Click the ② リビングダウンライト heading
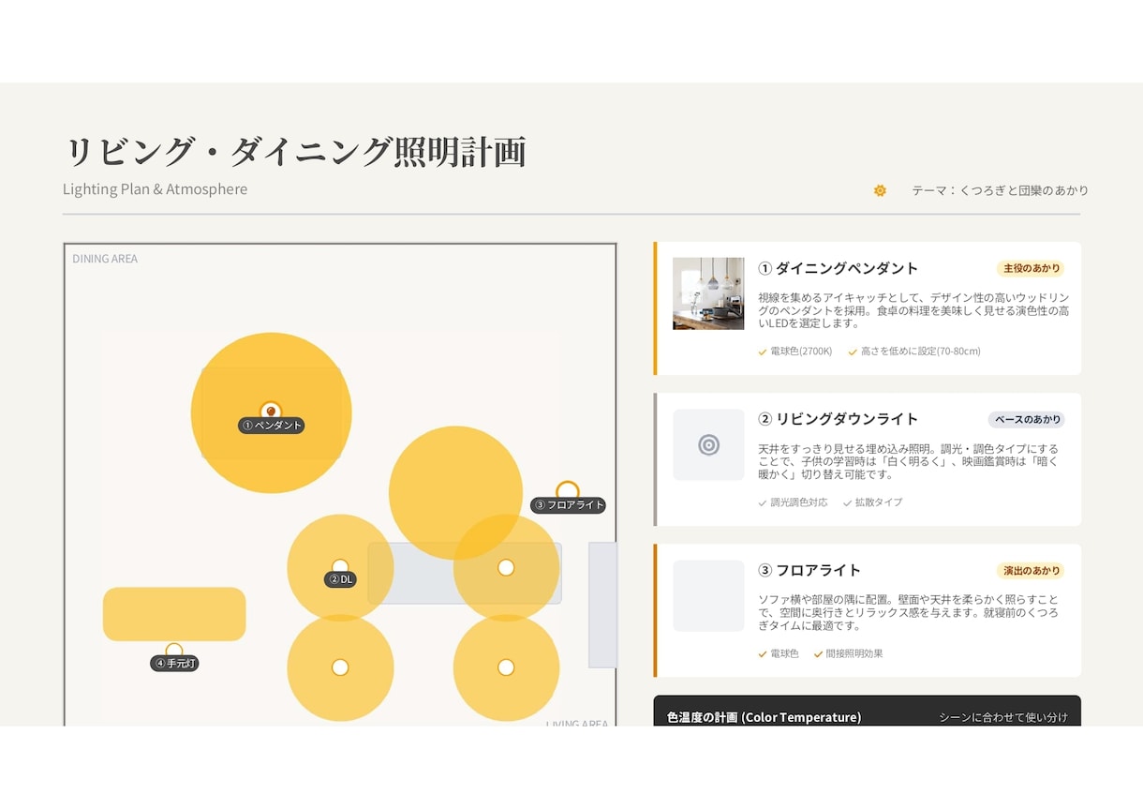The image size is (1143, 809). [839, 419]
